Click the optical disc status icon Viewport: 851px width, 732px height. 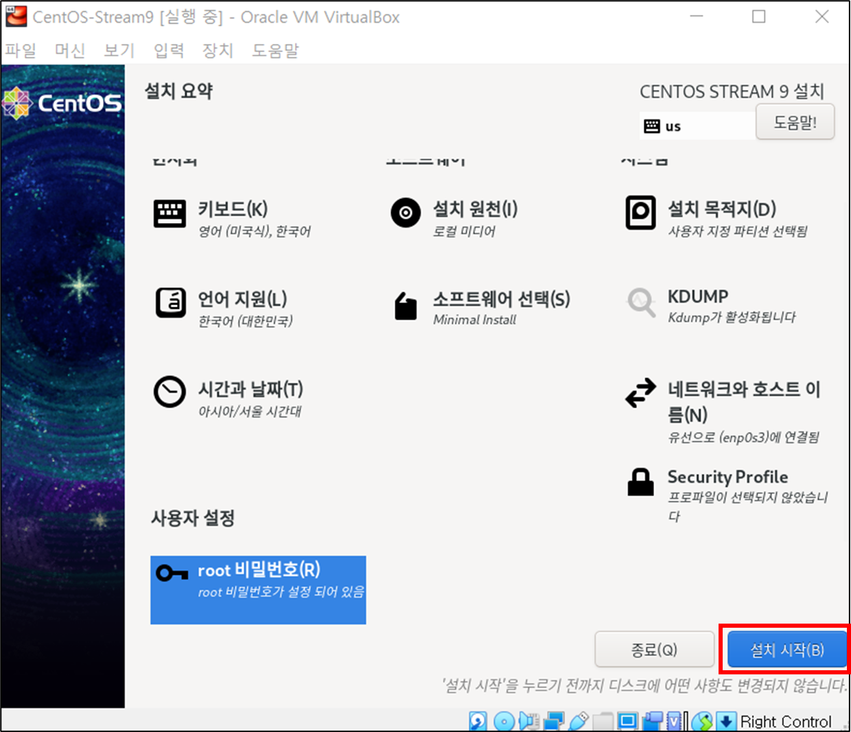[x=504, y=721]
